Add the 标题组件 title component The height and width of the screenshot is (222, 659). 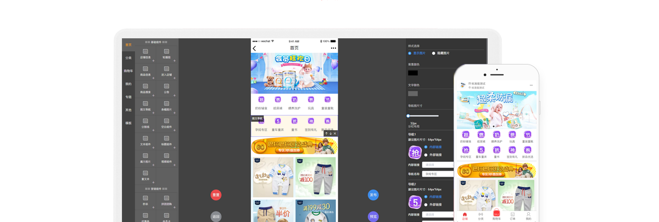click(x=166, y=141)
